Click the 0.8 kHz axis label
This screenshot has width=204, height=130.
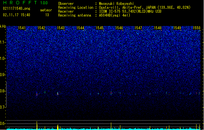pyautogui.click(x=3, y=91)
